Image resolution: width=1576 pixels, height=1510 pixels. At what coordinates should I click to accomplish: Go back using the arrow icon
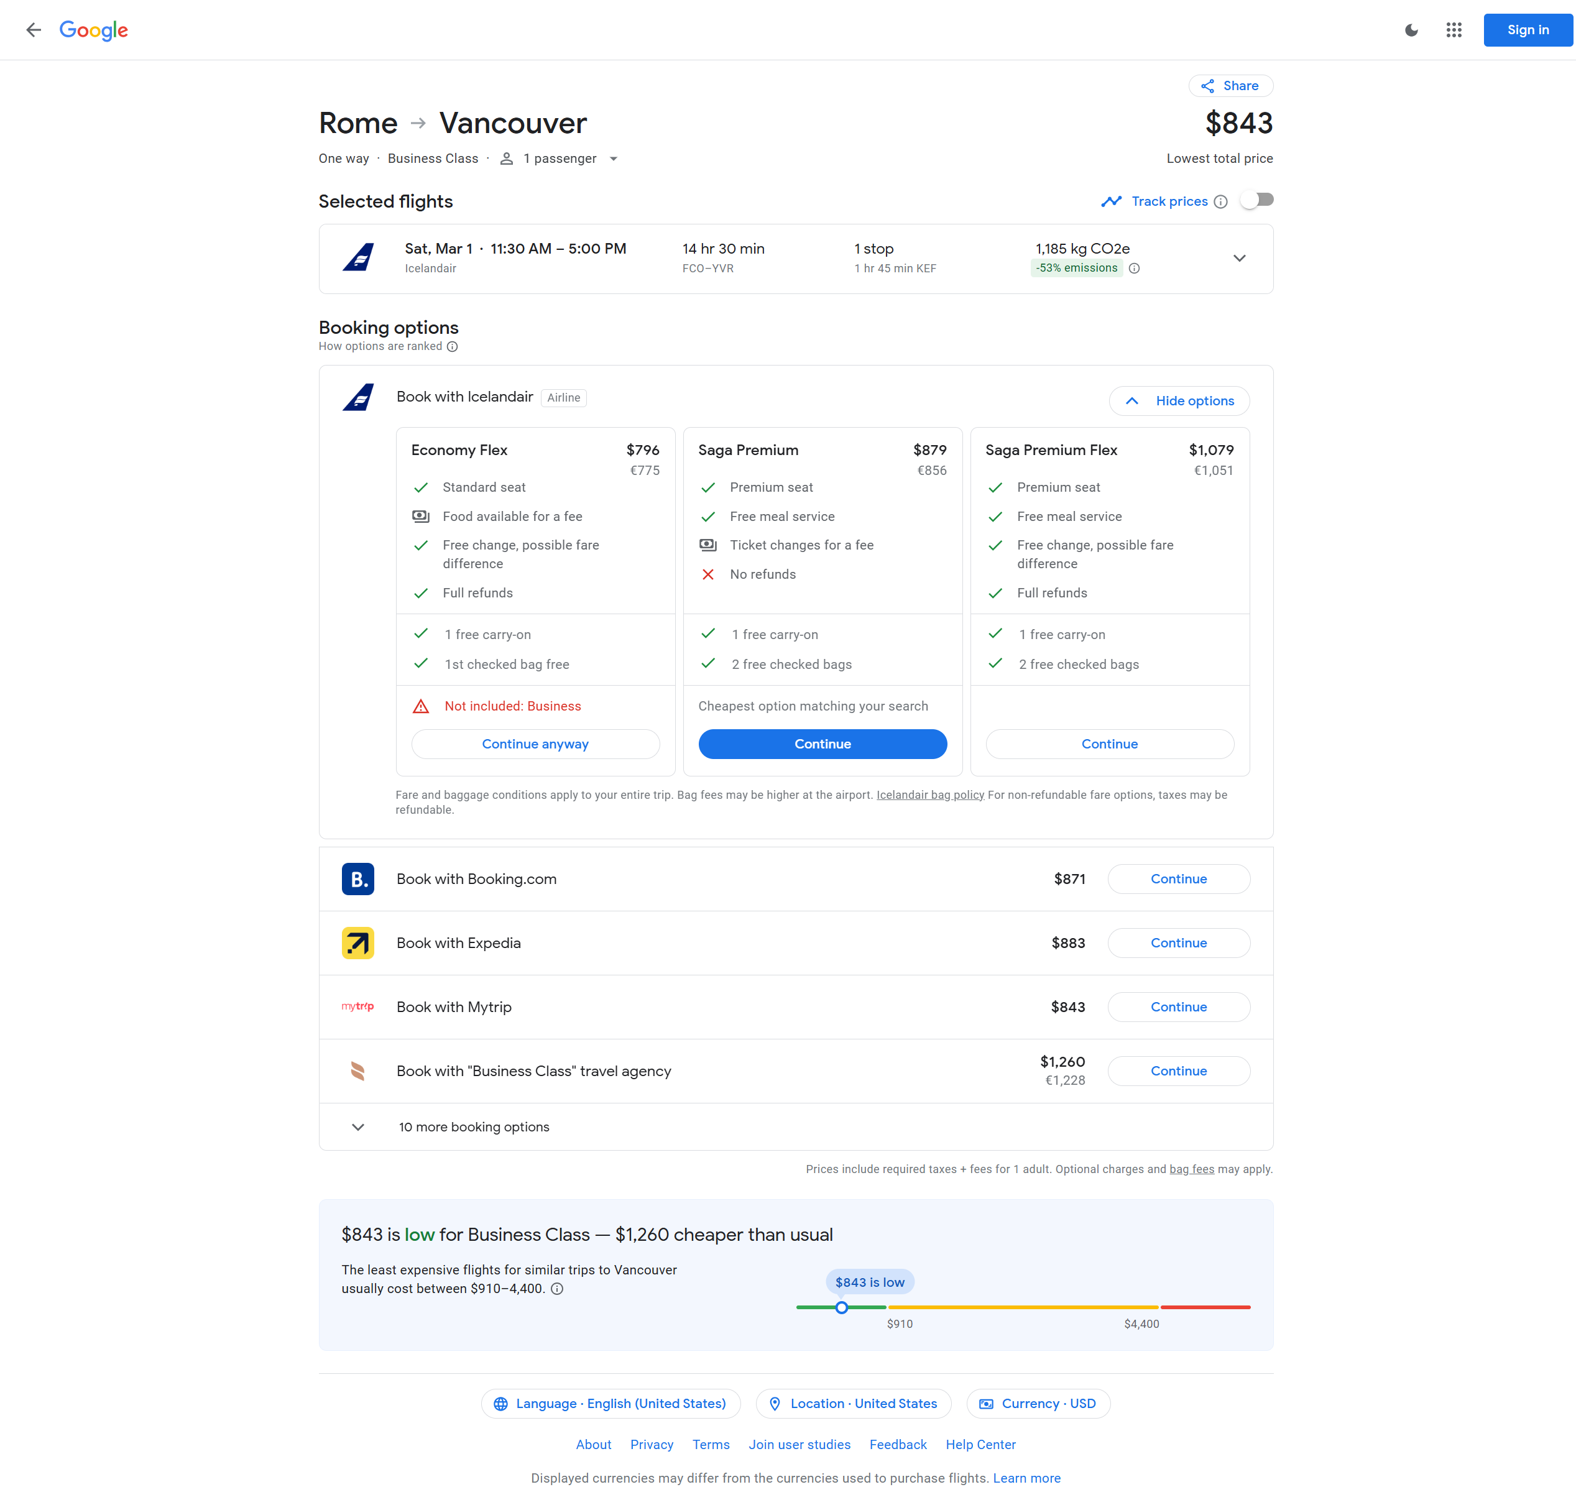33,30
